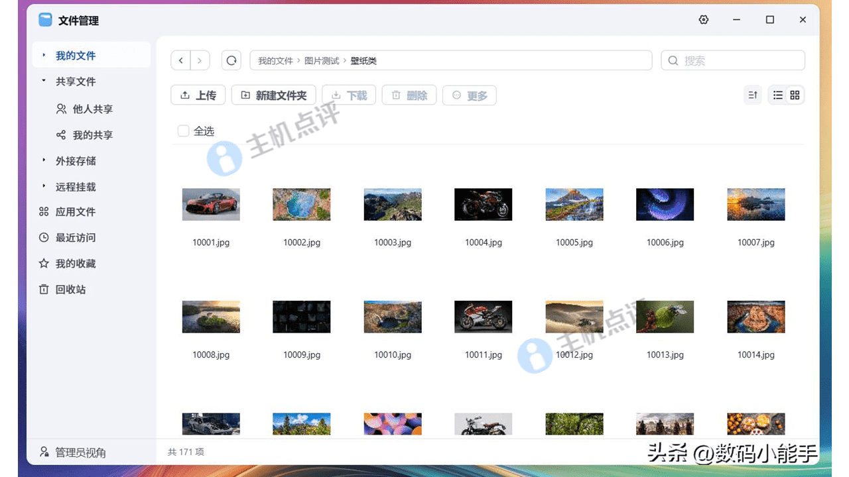Collapse the 共享文件 section
Viewport: 849px width, 477px height.
point(44,81)
